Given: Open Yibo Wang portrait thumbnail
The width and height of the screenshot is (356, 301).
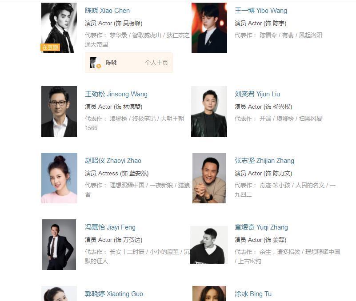Looking at the screenshot, I should [x=209, y=28].
